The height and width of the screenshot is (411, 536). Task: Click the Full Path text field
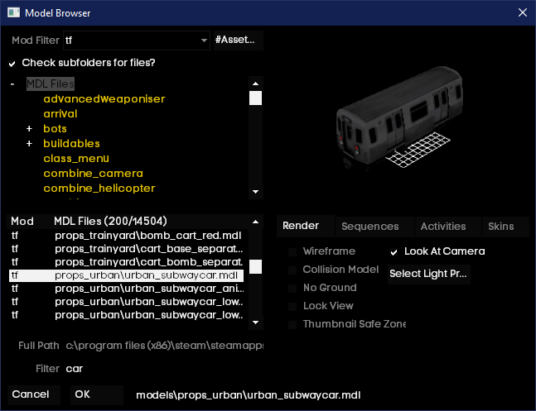164,346
